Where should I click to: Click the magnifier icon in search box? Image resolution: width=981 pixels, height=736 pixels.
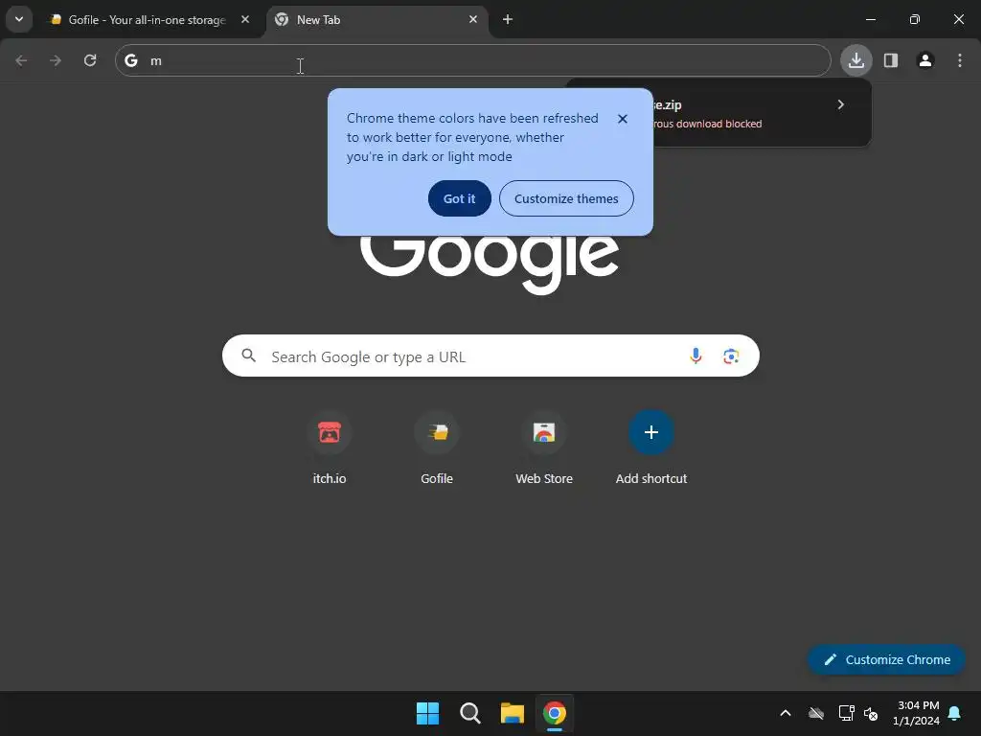pyautogui.click(x=249, y=356)
